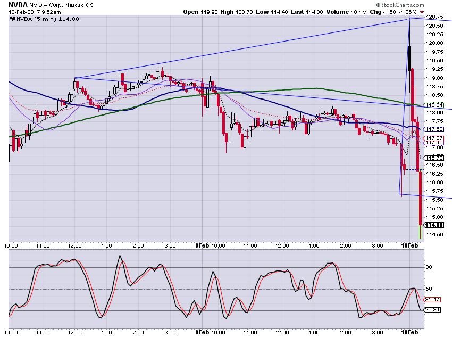
Task: Click the 50 level label on stochastic panel
Action: point(429,289)
